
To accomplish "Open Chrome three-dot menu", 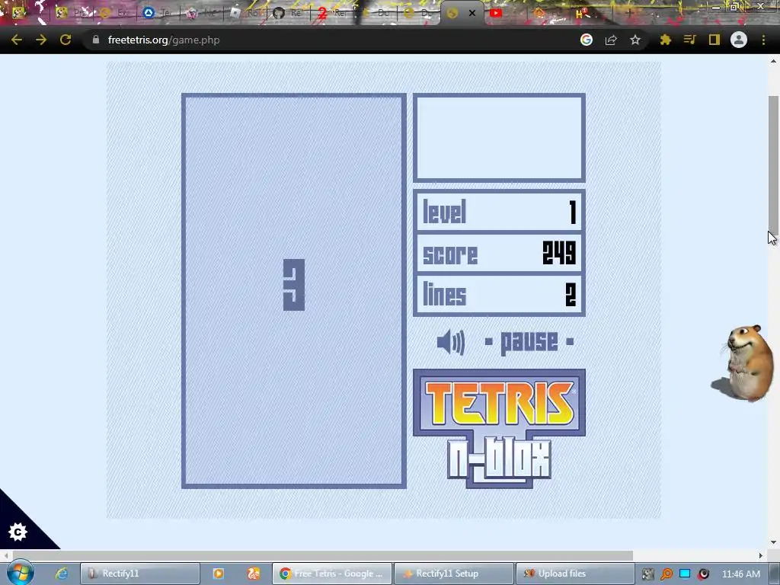I will tap(763, 40).
